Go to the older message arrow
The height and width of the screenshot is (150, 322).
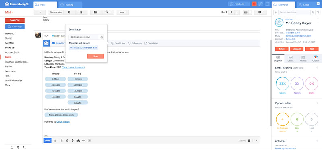click(237, 12)
